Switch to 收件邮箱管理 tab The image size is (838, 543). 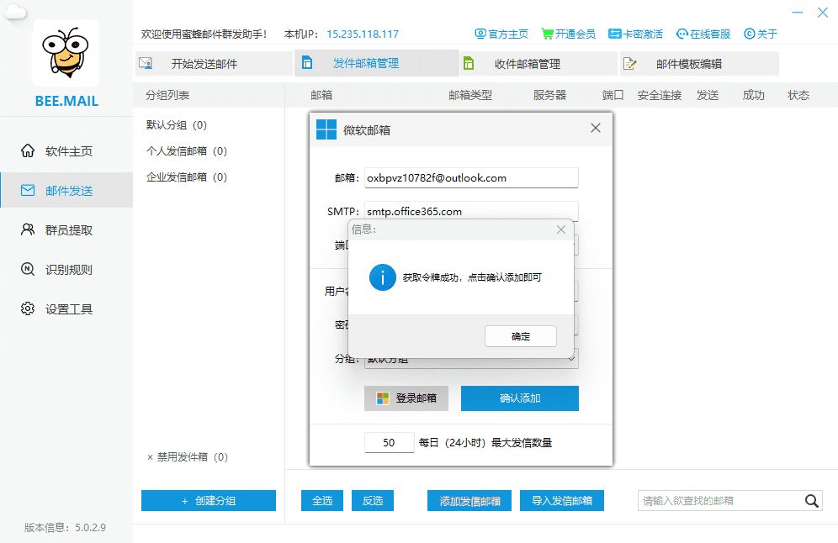(538, 64)
